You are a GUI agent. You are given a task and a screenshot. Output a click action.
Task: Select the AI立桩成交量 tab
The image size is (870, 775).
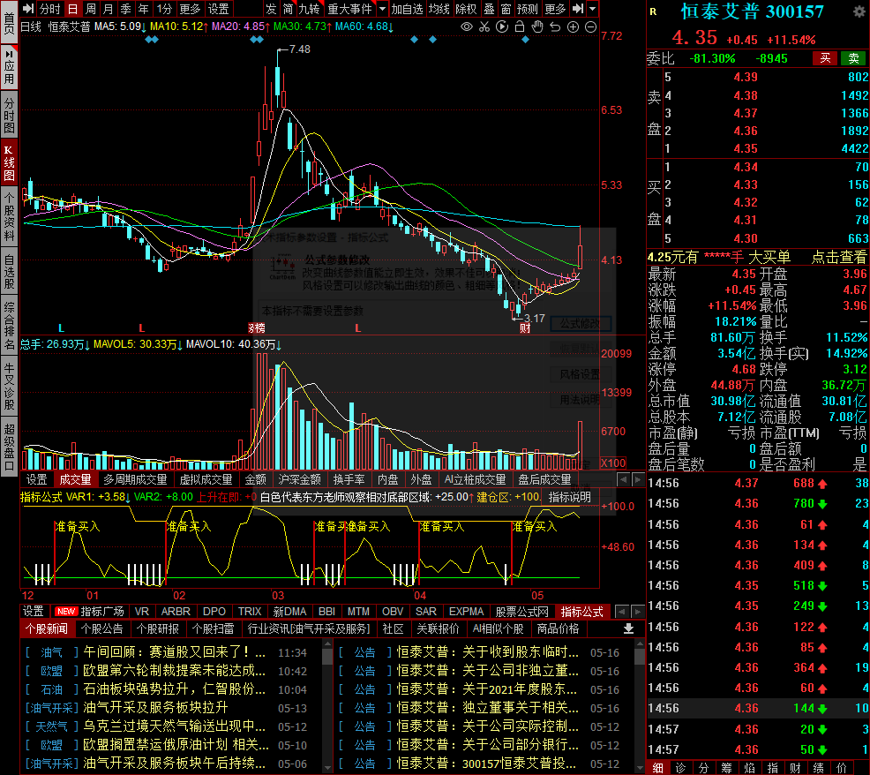(x=475, y=479)
